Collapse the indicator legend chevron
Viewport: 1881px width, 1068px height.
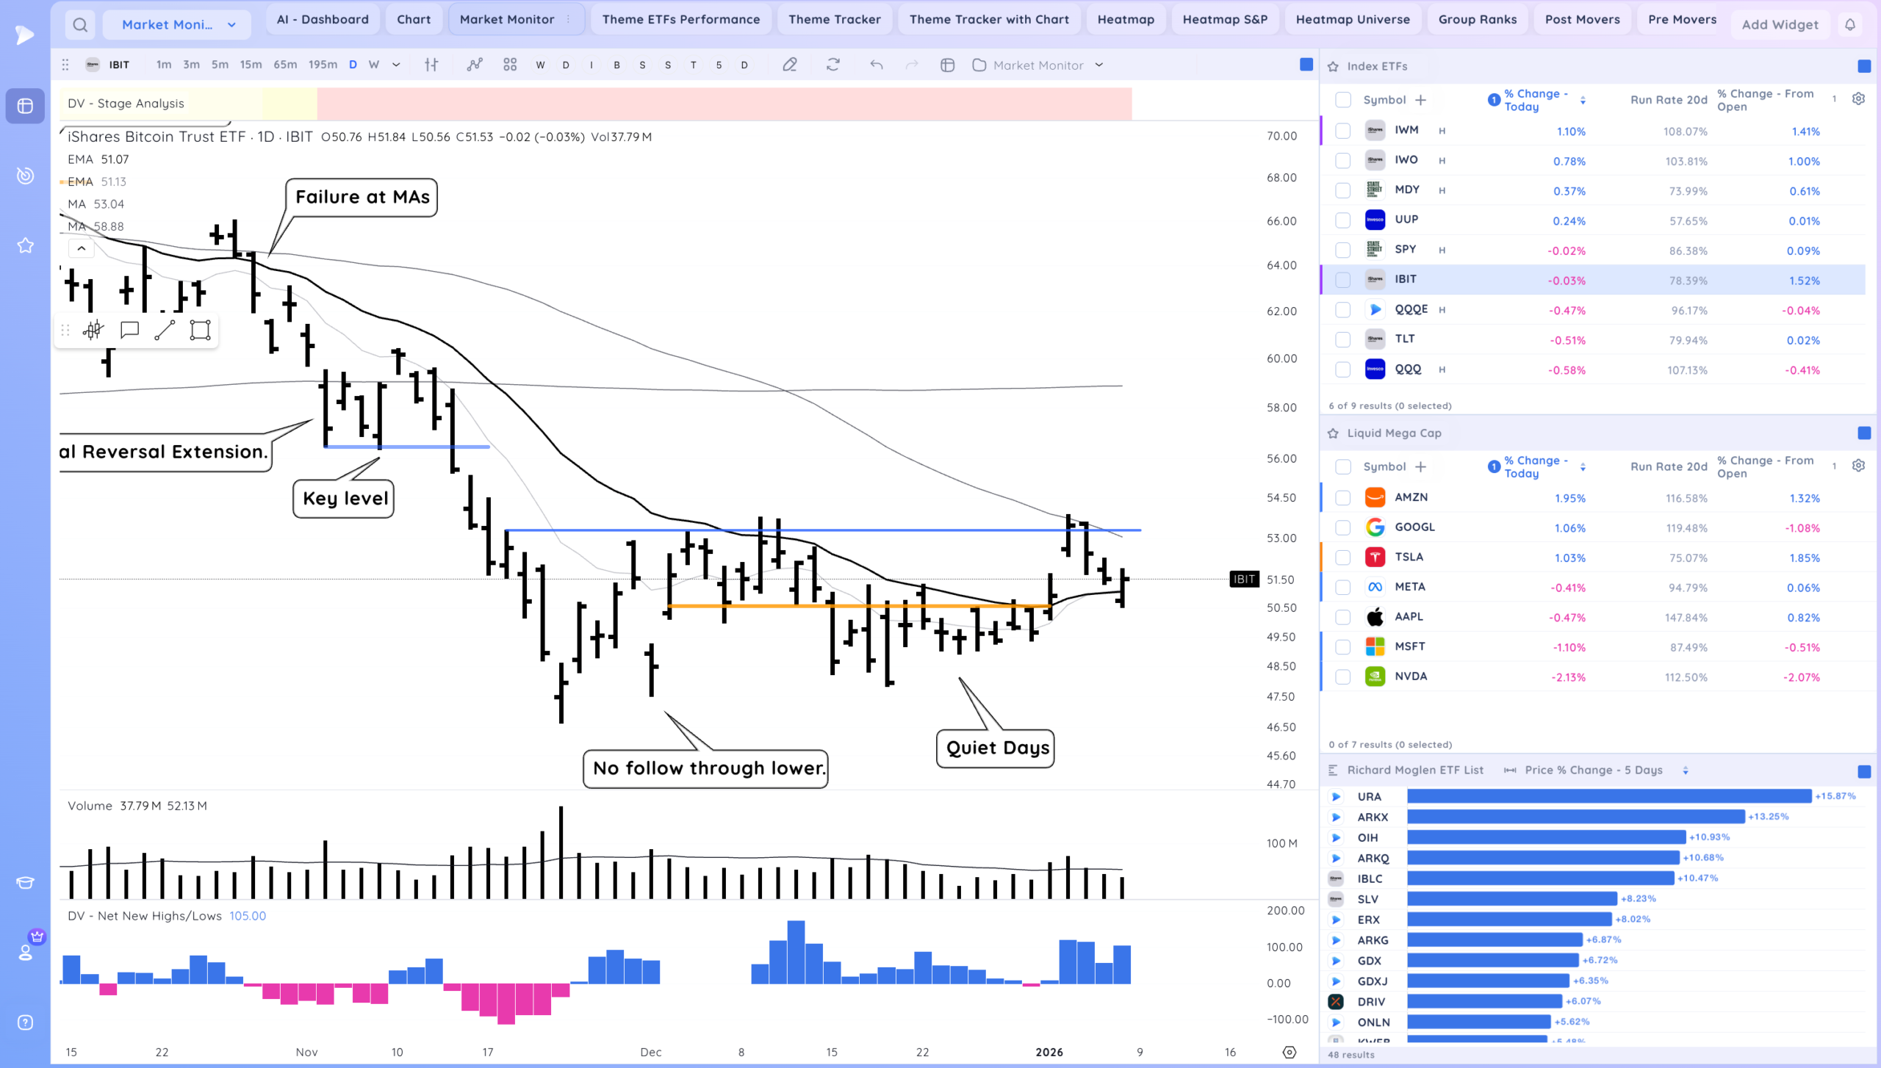pos(82,249)
